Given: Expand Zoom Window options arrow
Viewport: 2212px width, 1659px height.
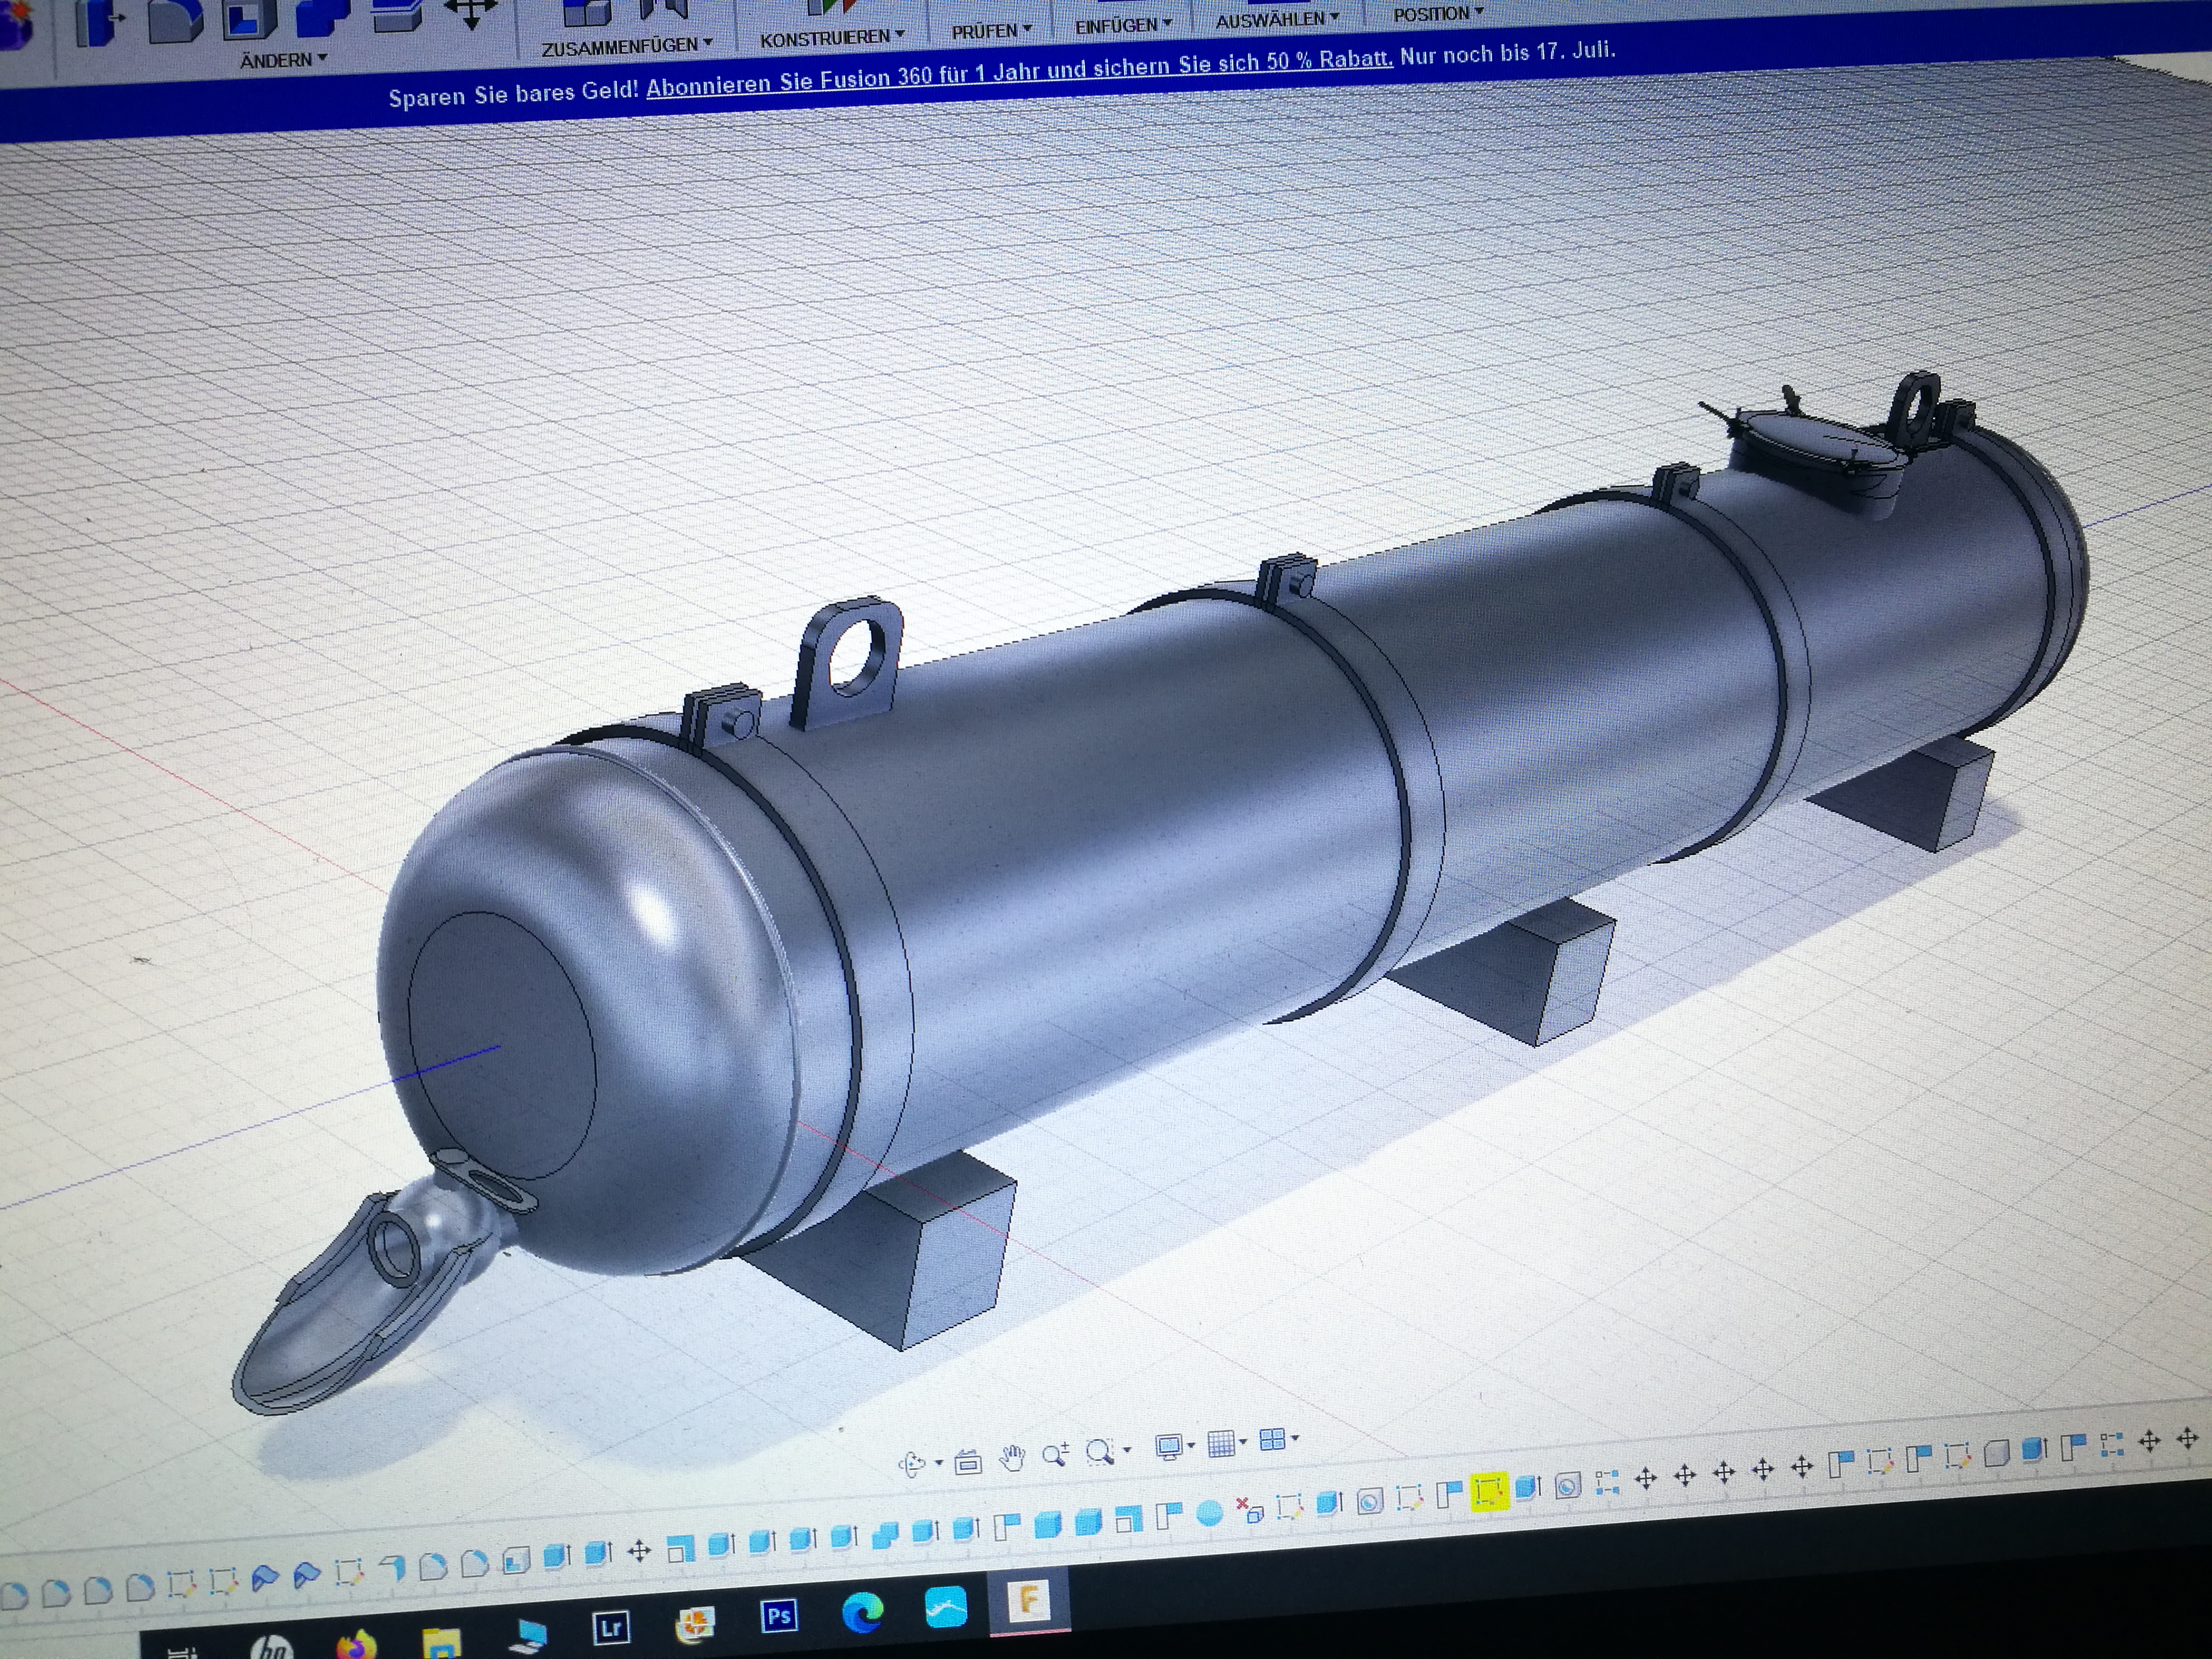Looking at the screenshot, I should pos(1127,1450).
